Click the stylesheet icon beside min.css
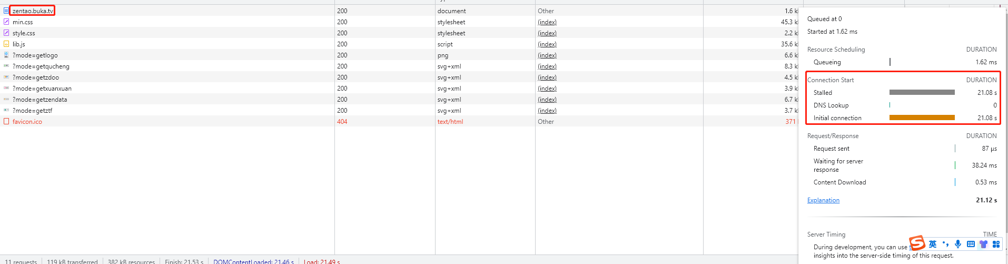 (6, 22)
